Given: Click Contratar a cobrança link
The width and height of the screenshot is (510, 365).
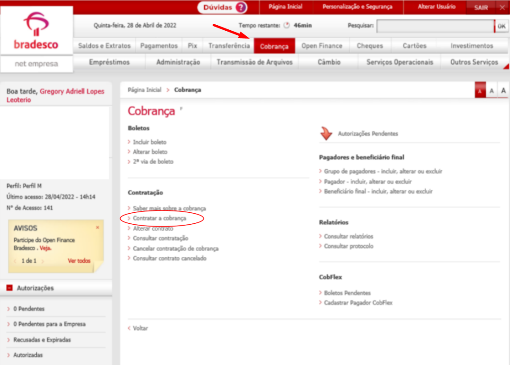Looking at the screenshot, I should (x=159, y=218).
